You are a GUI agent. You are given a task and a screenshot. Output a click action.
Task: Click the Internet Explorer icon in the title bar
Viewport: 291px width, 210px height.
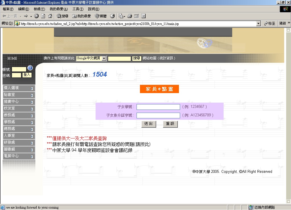(3, 2)
